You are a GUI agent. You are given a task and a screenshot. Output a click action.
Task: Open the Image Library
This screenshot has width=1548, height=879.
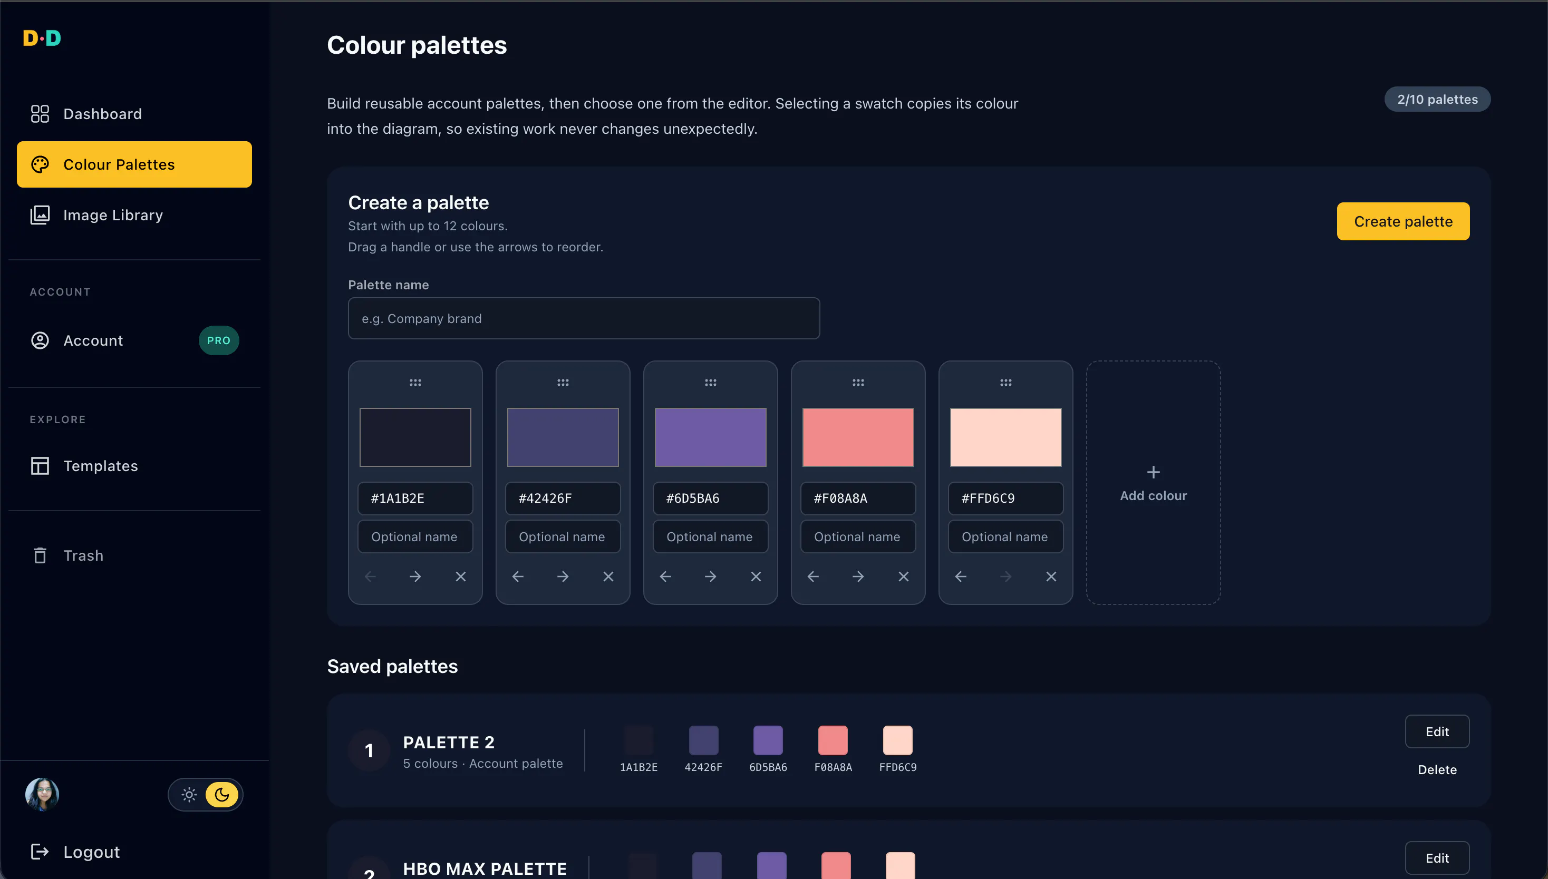134,215
